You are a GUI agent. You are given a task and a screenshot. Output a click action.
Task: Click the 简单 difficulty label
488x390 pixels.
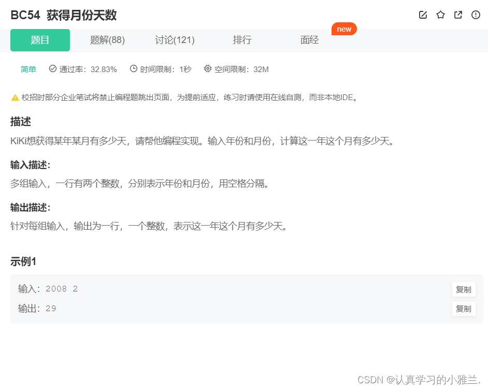[28, 69]
